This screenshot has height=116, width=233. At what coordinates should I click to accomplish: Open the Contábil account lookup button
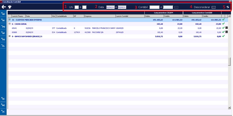tap(176, 7)
